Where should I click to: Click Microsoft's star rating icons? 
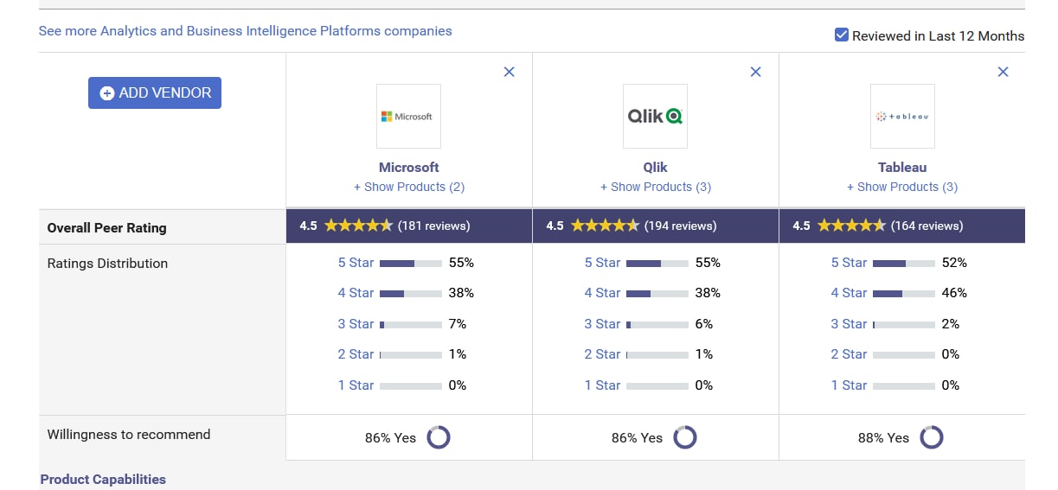pos(358,226)
